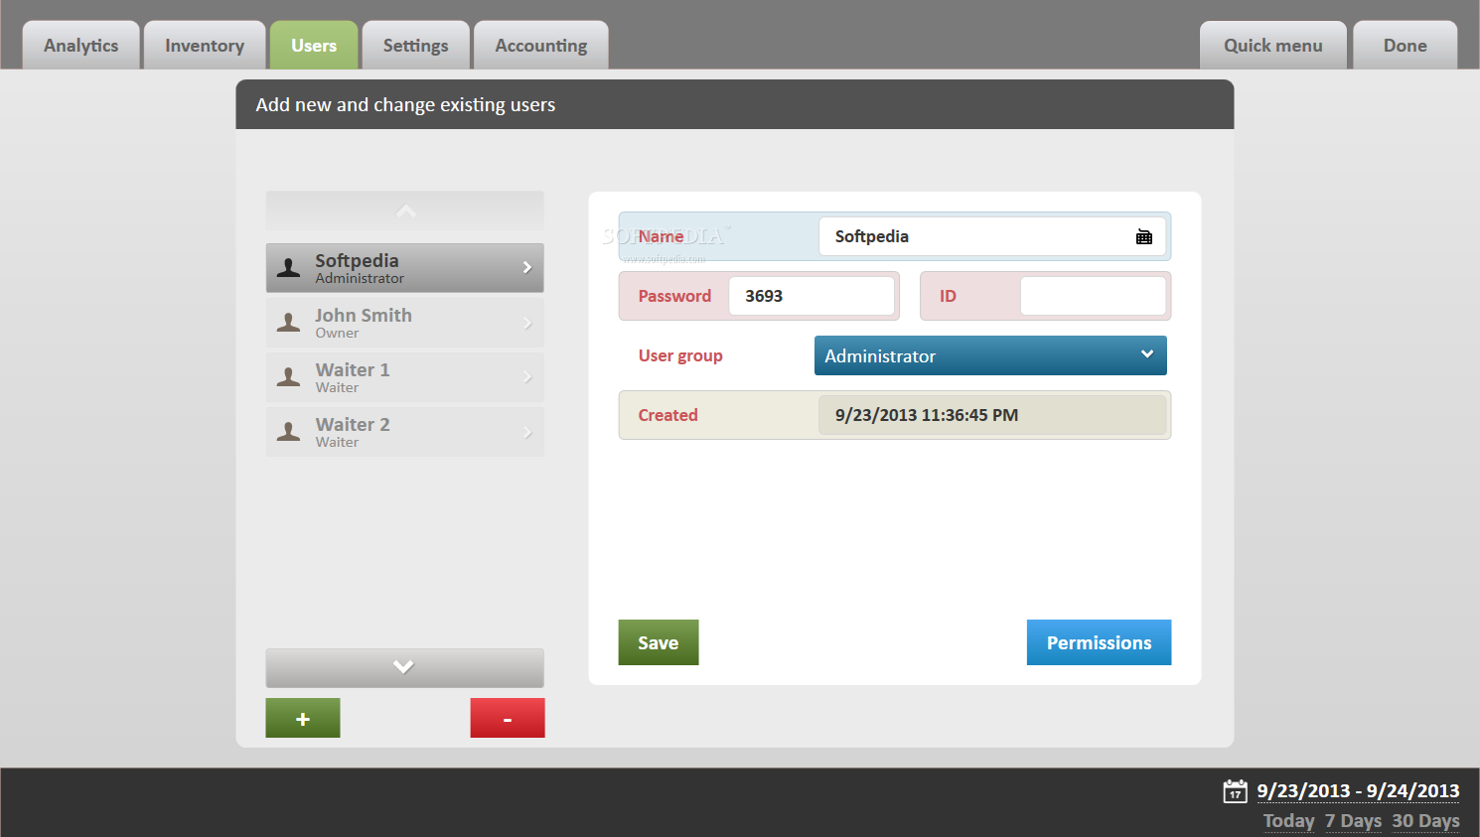Viewport: 1480px width, 837px height.
Task: Open the User group dropdown
Action: click(990, 355)
